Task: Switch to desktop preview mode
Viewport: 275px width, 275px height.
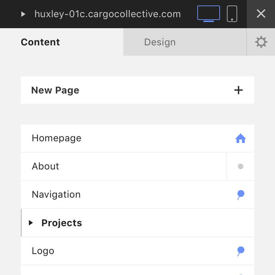Action: pyautogui.click(x=208, y=14)
